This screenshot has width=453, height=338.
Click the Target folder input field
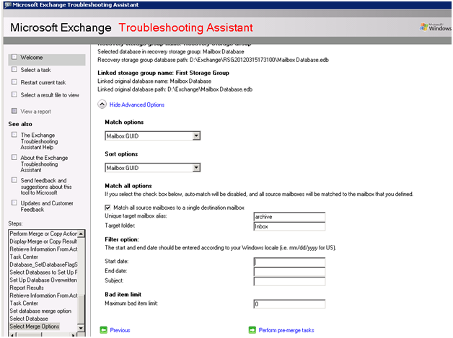click(x=289, y=226)
